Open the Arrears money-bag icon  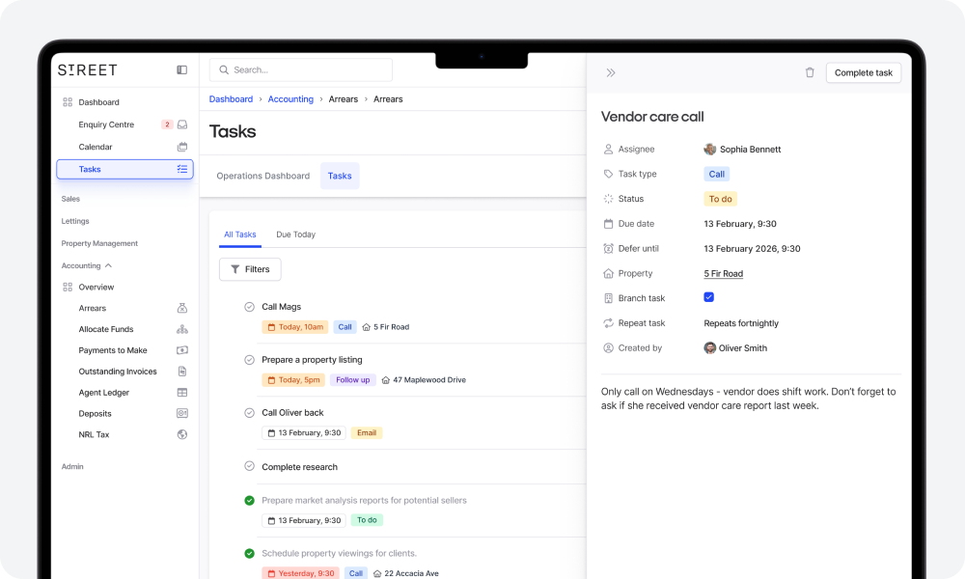[x=181, y=308]
